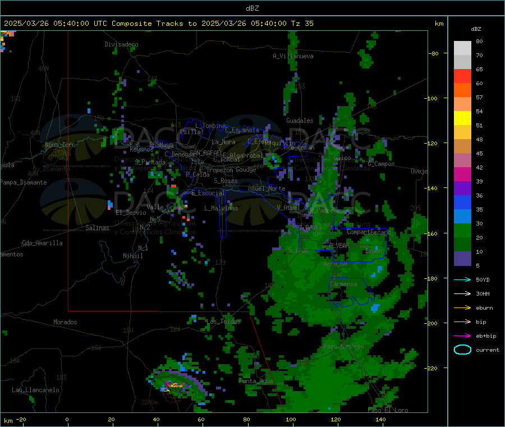Click the bip pink arrow legend icon
The image size is (505, 427).
coord(462,322)
